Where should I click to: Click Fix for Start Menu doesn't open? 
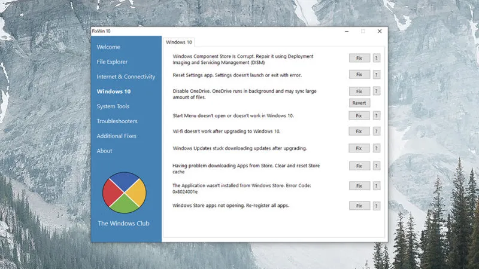click(x=359, y=115)
